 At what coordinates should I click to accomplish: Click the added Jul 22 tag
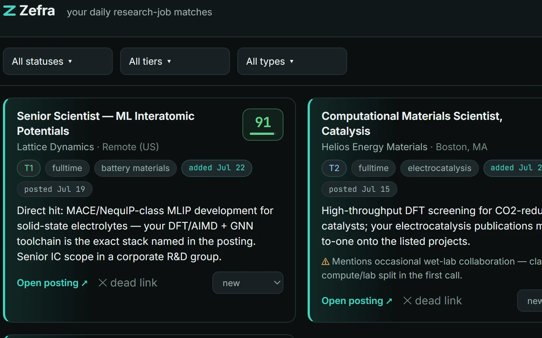pyautogui.click(x=217, y=168)
